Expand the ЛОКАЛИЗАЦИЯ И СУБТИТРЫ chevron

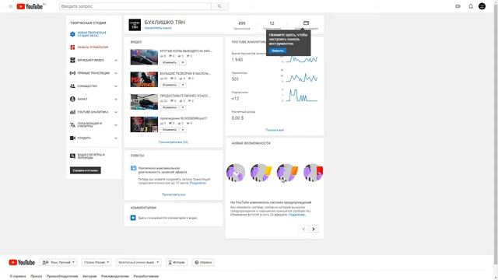(116, 125)
